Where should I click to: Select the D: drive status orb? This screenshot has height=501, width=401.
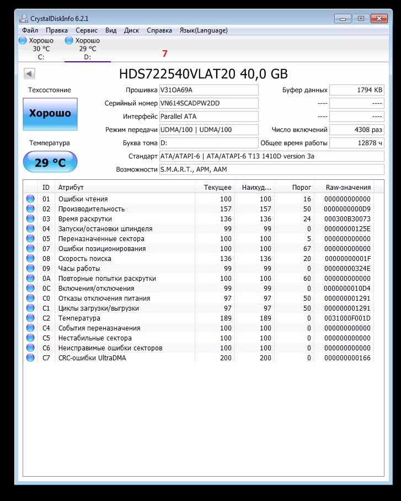coord(69,40)
